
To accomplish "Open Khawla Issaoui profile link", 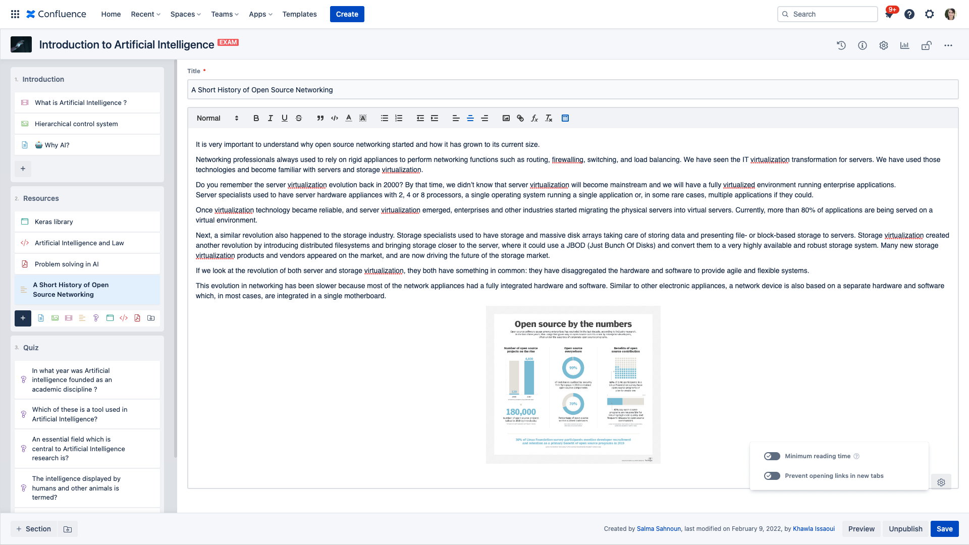I will [x=814, y=529].
